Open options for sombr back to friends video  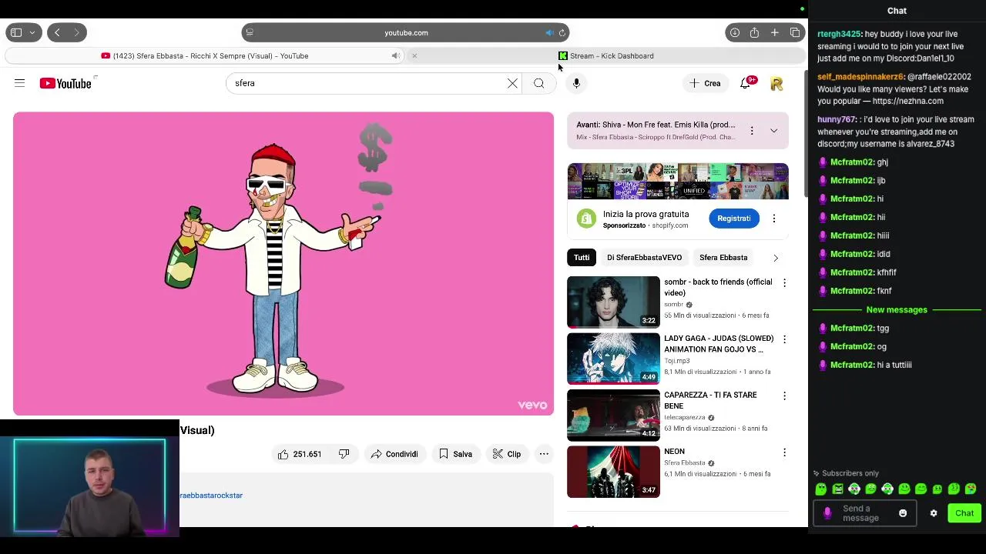[x=784, y=283]
